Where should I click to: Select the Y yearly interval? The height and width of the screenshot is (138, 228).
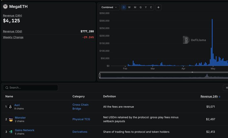146,7
